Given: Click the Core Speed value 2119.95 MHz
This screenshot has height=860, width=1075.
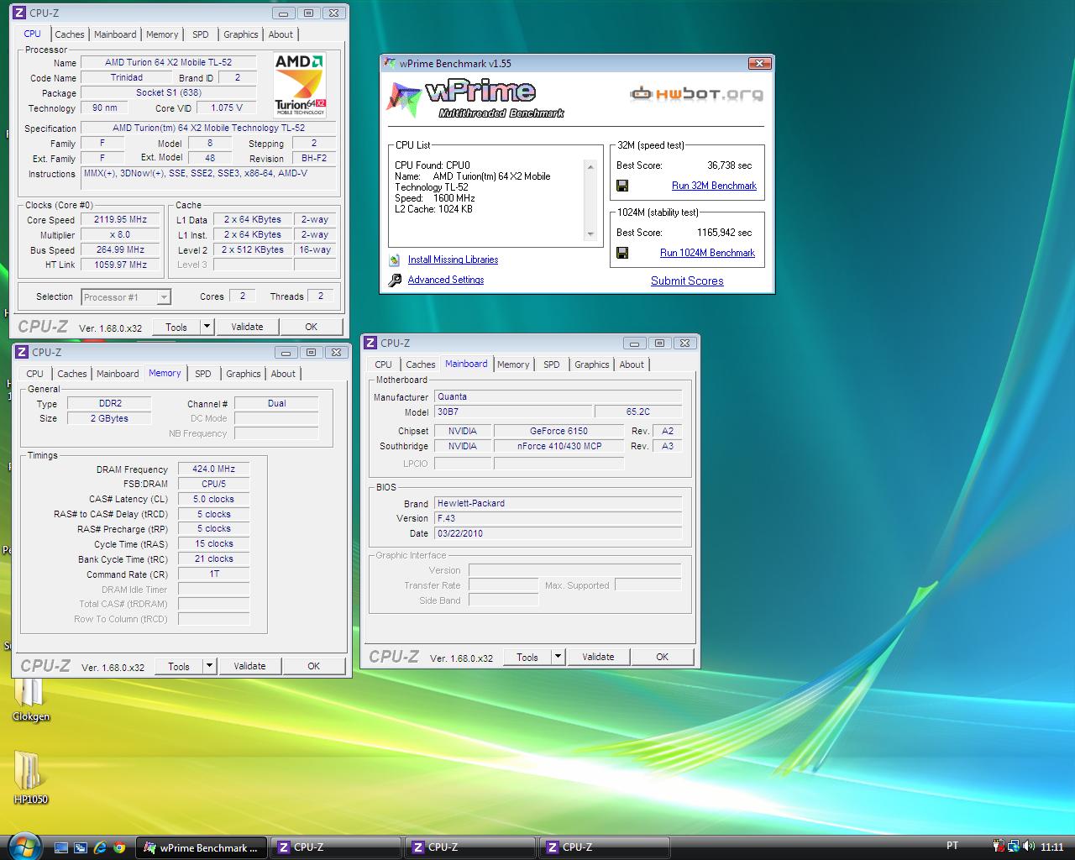Looking at the screenshot, I should tap(120, 219).
